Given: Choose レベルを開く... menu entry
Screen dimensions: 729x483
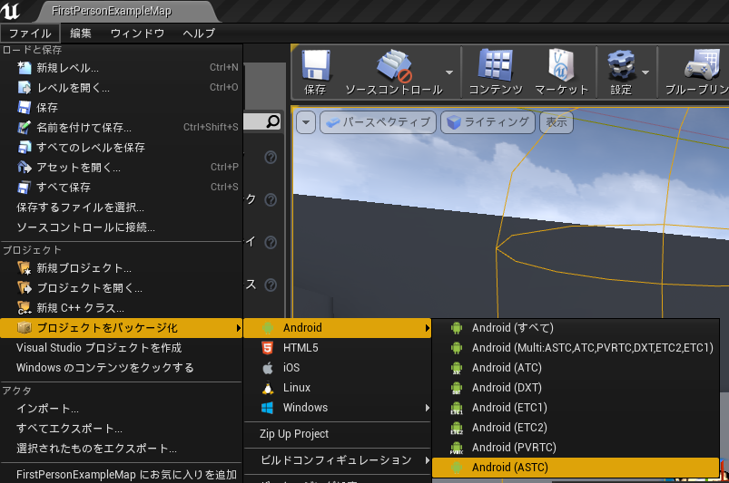Looking at the screenshot, I should 122,88.
